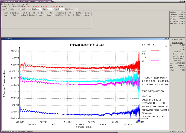Open the View menu
Image resolution: width=186 pixels, height=133 pixels.
9,4
